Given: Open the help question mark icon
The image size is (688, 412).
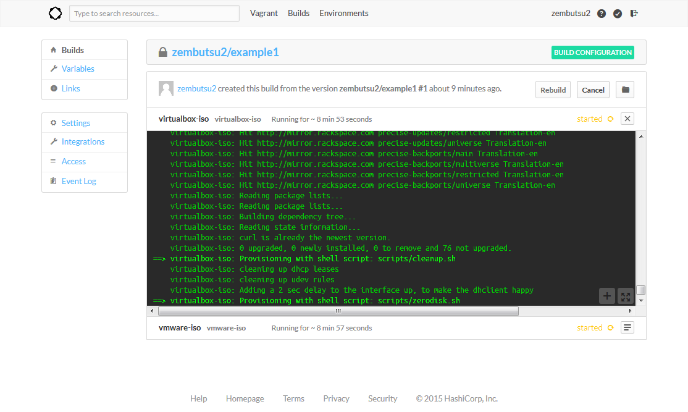Looking at the screenshot, I should 602,14.
